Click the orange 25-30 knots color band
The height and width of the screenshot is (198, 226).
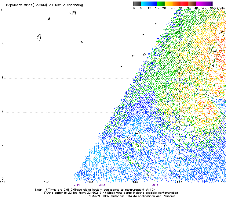coord(177,4)
